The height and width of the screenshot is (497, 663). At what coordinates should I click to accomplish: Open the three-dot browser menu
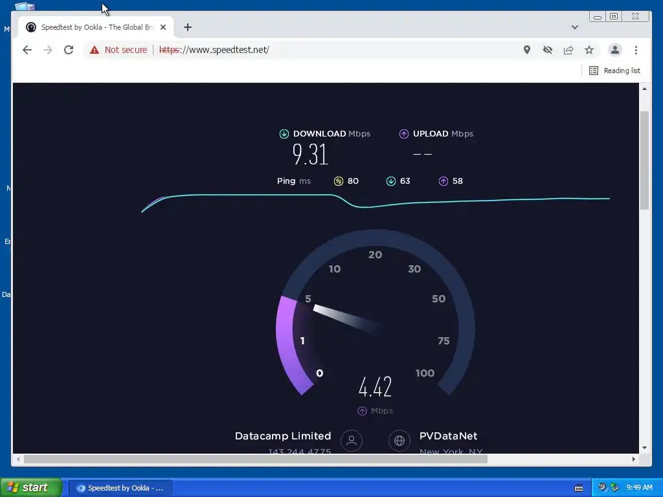(636, 50)
